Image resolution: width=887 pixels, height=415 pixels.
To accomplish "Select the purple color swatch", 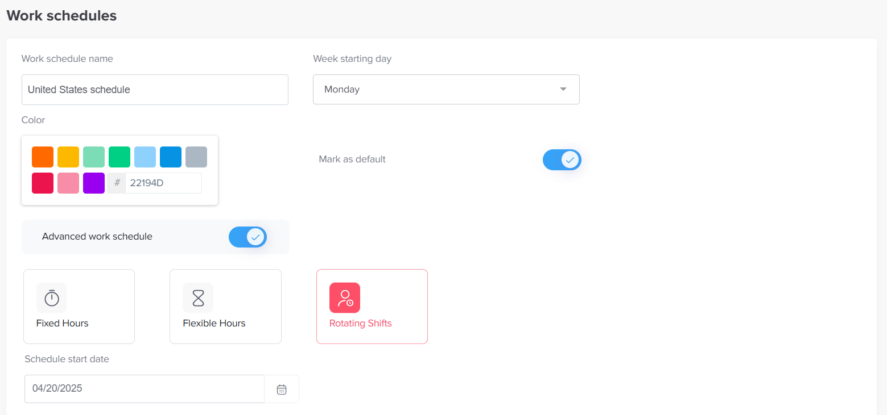I will click(94, 183).
